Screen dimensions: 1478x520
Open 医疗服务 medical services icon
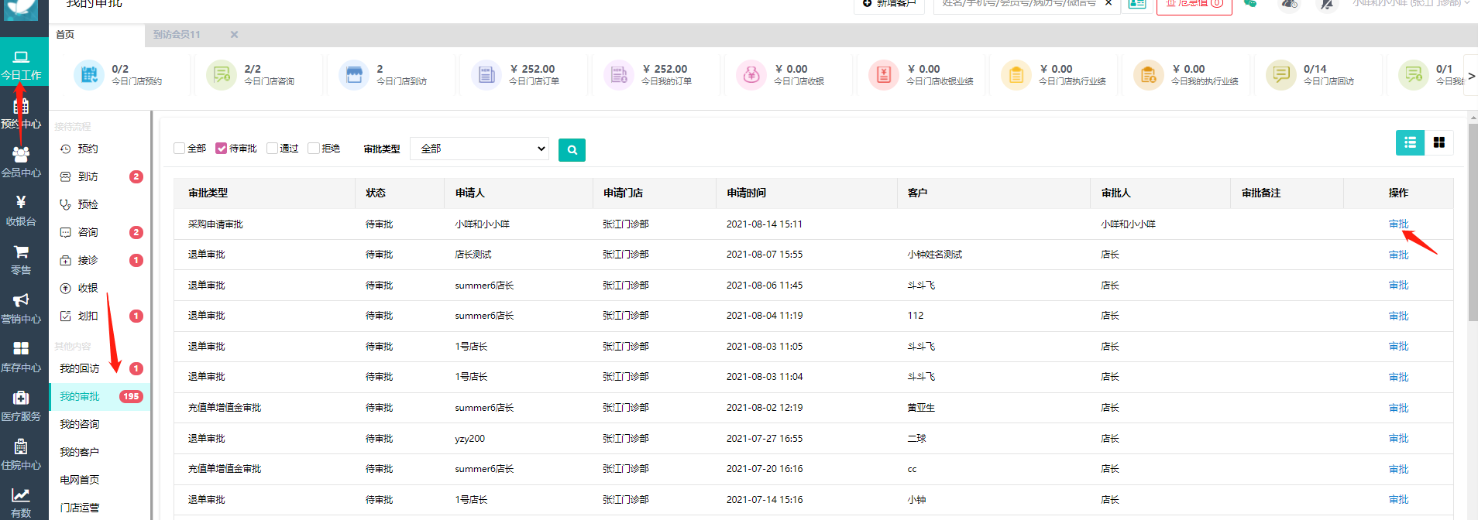click(21, 406)
